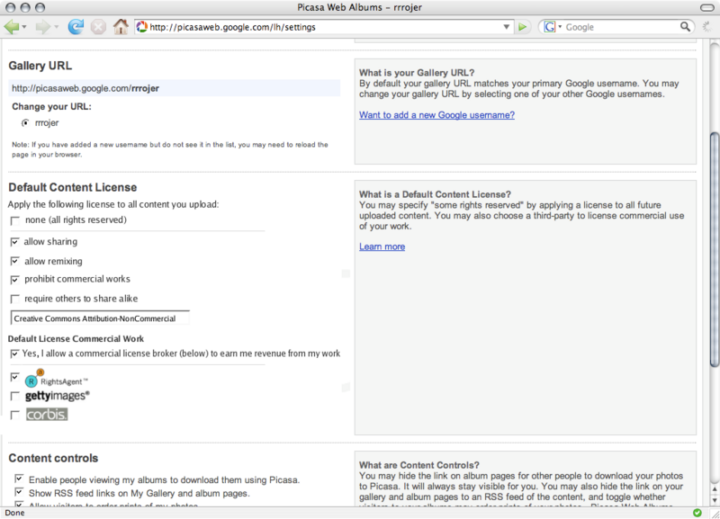Click the Google search engine icon
The height and width of the screenshot is (519, 720).
(x=549, y=27)
